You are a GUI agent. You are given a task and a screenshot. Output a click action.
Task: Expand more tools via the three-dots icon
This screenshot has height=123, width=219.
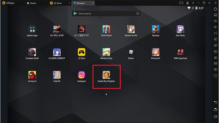215,76
